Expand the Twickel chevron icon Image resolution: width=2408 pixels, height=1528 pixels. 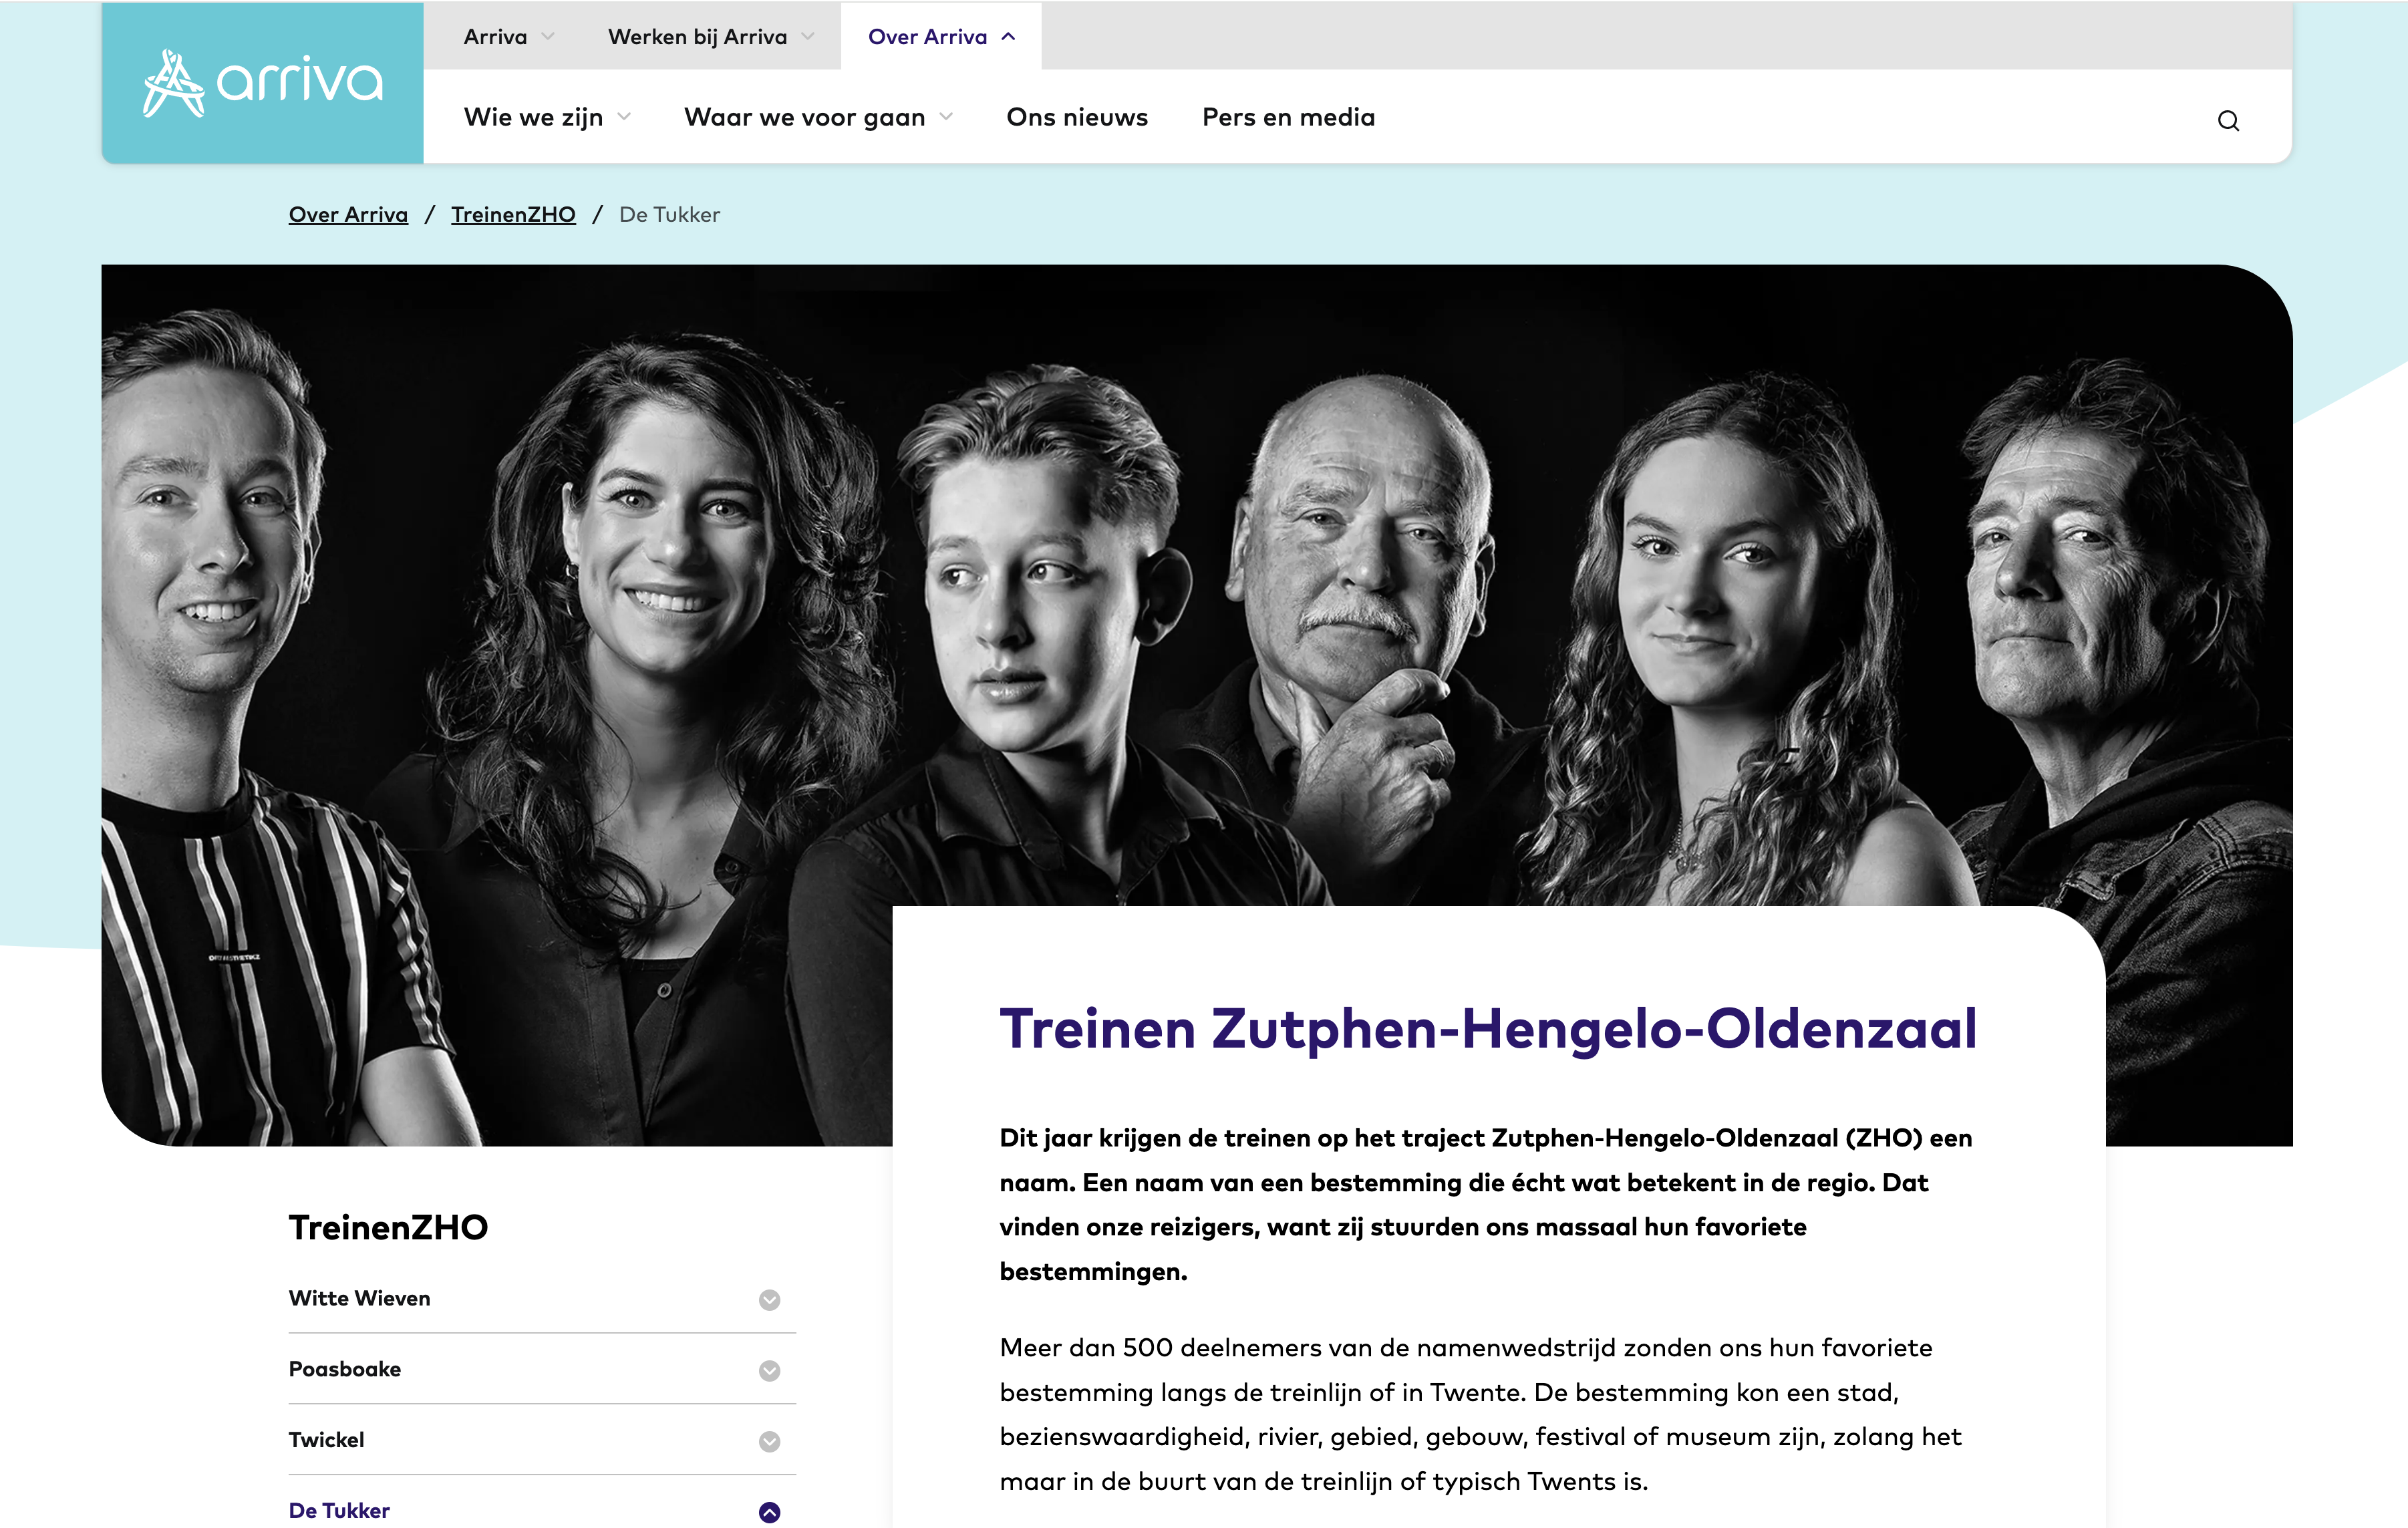pyautogui.click(x=769, y=1441)
